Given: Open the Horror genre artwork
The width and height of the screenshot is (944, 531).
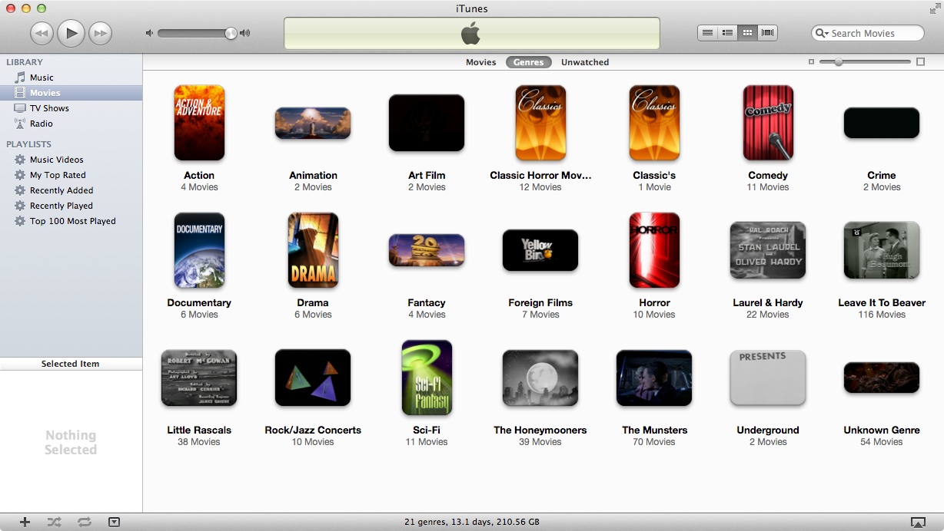Looking at the screenshot, I should coord(654,250).
